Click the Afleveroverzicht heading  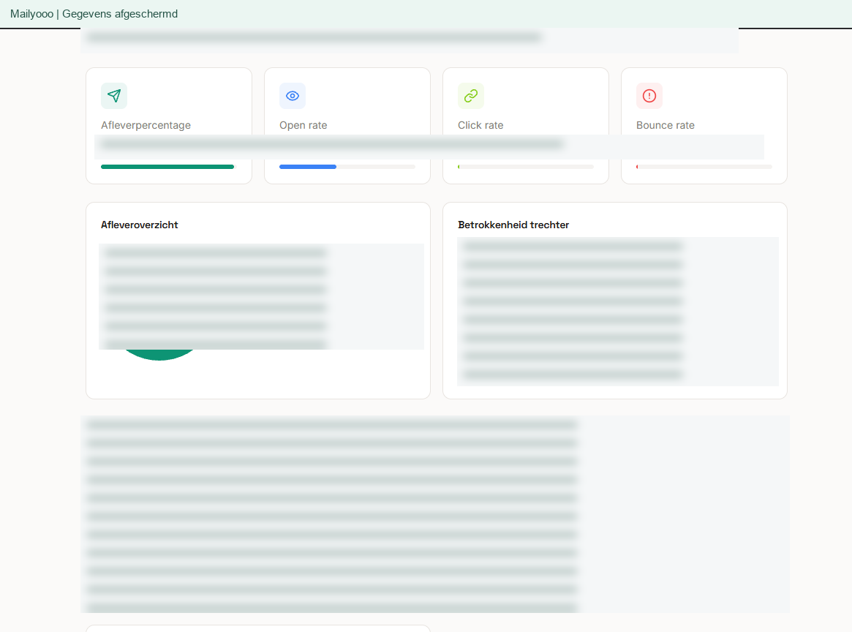click(x=140, y=225)
